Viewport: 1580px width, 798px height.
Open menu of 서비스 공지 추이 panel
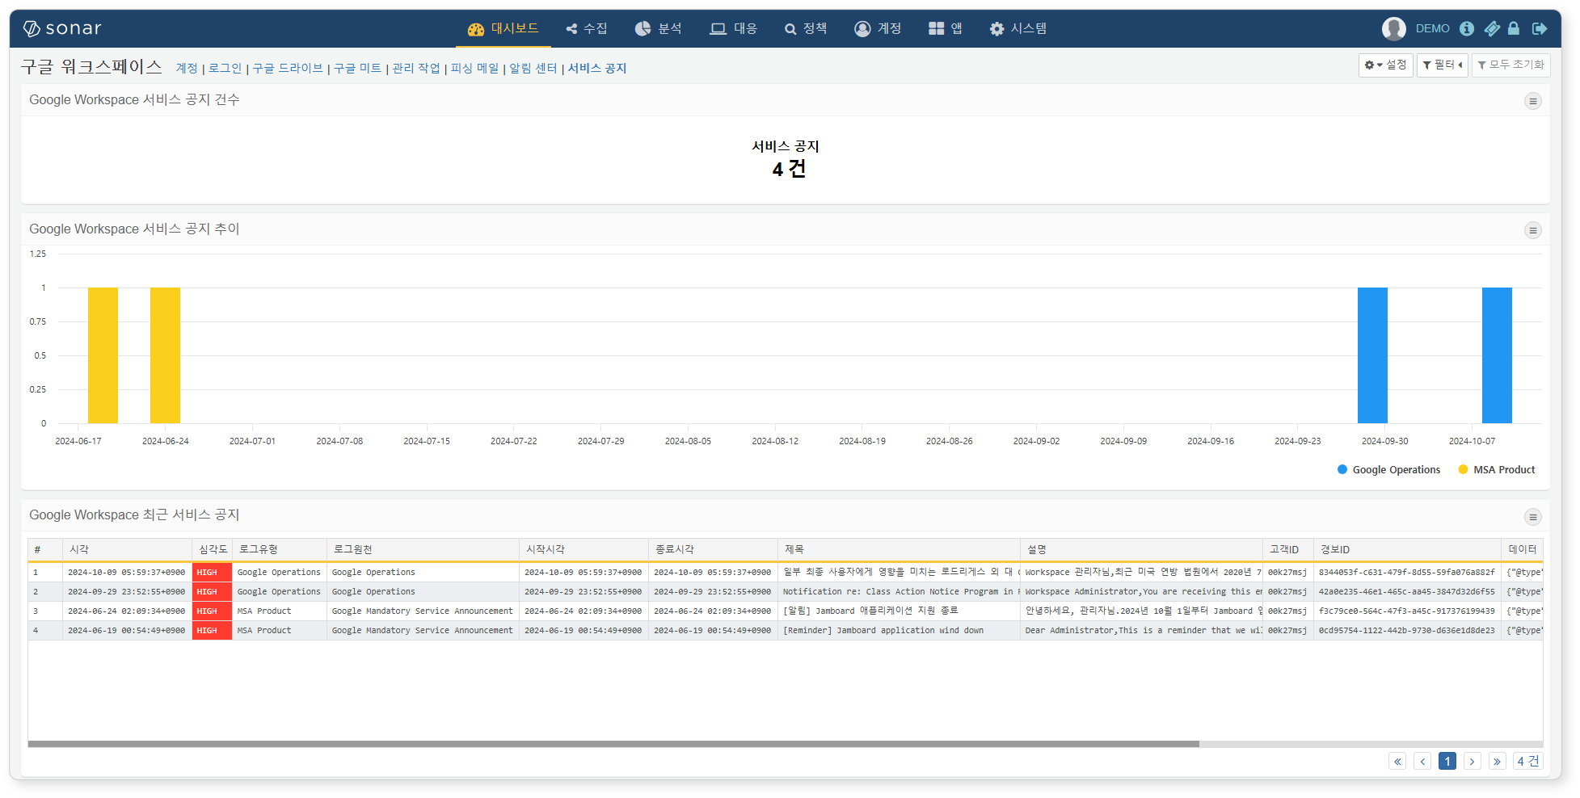tap(1532, 230)
